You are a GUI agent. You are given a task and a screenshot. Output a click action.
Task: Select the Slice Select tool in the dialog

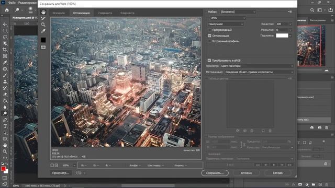(x=43, y=18)
